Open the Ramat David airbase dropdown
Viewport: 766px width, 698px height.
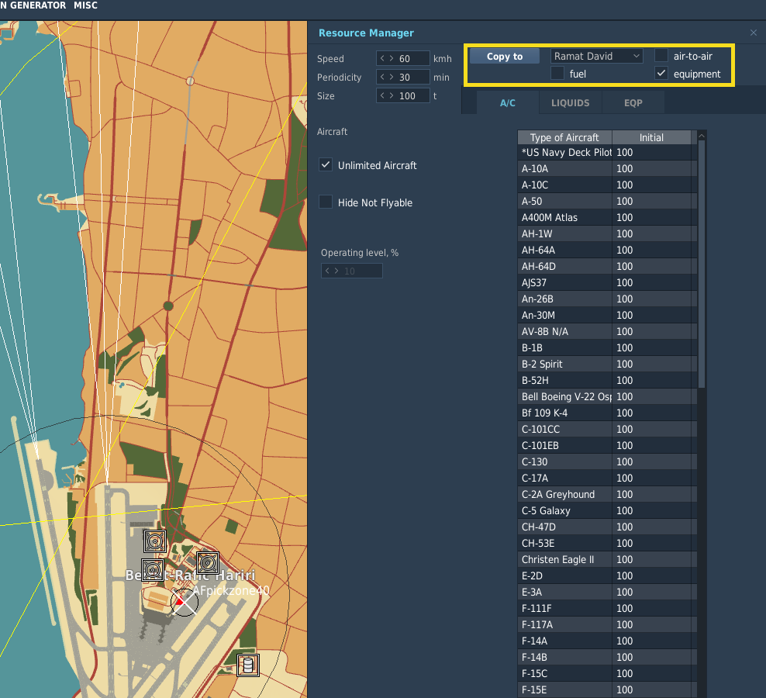(x=596, y=56)
